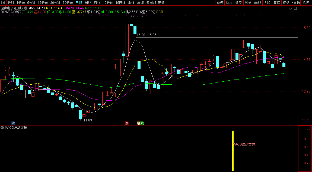Image resolution: width=312 pixels, height=172 pixels.
Task: Expand the main chart indicator dropdown arrow
Action: 26,8
